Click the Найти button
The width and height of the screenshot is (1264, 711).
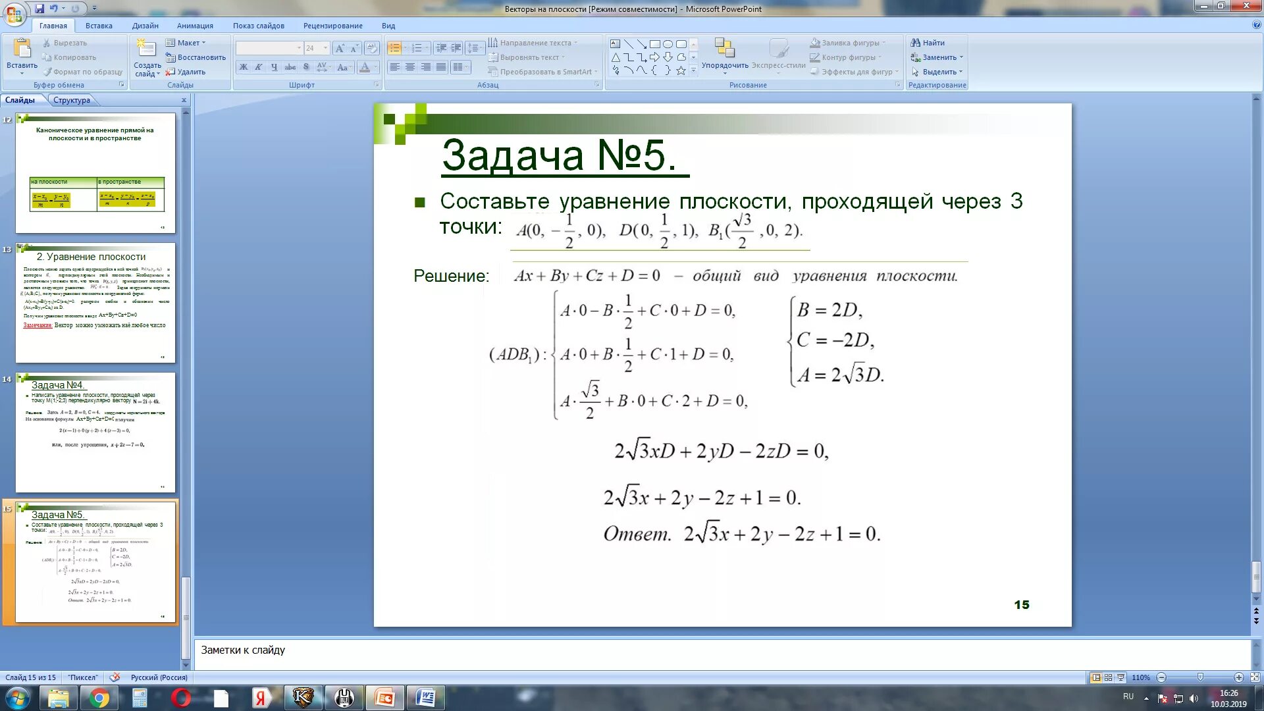coord(928,43)
